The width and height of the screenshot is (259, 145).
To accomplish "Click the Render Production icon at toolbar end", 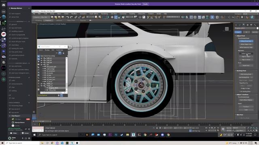I will point(252,17).
